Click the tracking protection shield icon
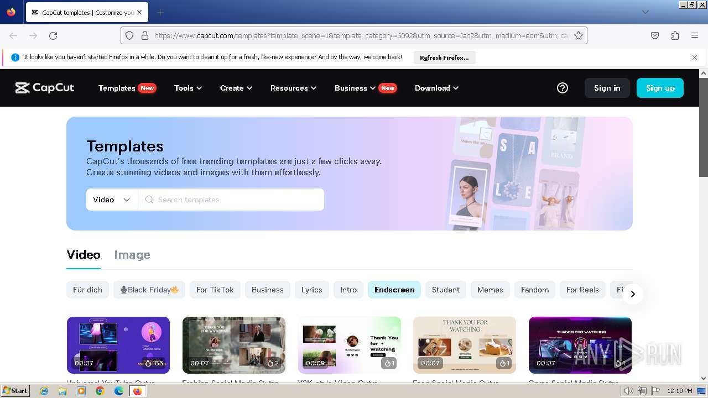 129,35
